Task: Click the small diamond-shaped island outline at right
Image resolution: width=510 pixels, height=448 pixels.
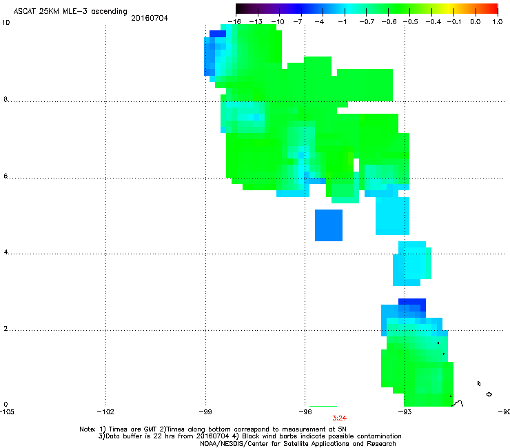Action: coord(489,394)
